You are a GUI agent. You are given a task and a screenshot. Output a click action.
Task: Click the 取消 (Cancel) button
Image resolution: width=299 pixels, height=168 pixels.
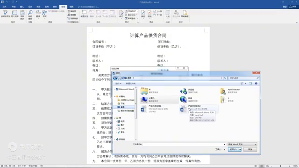(x=250, y=149)
